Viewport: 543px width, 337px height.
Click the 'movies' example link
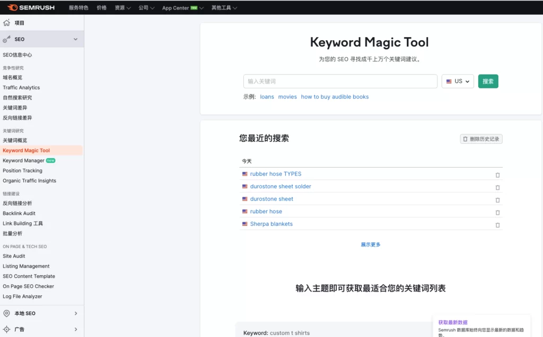[x=287, y=97]
